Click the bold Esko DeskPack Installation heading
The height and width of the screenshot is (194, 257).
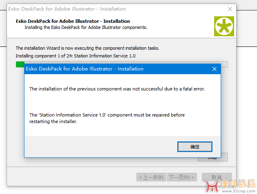point(73,21)
